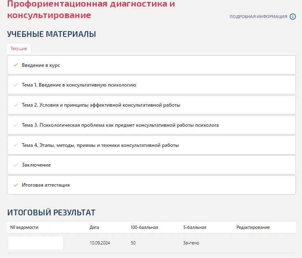Image resolution: width=302 pixels, height=258 pixels.
Task: Open the Итоговая аттестация section
Action: [x=151, y=185]
